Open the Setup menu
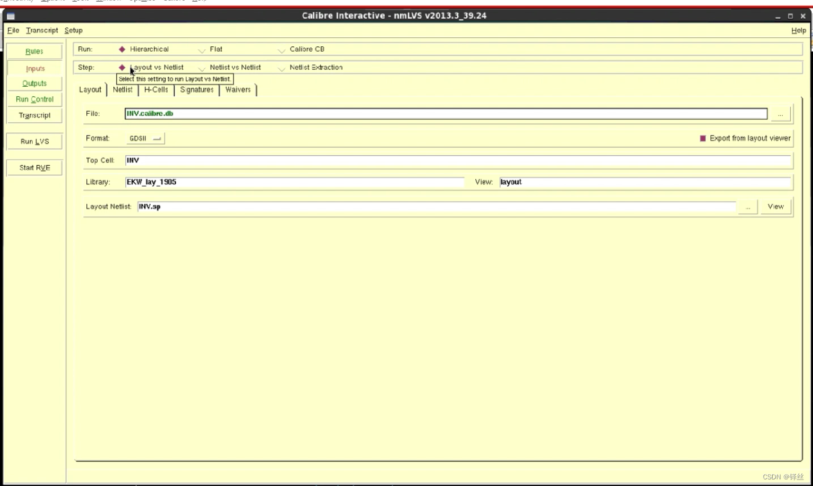The width and height of the screenshot is (813, 486). (74, 30)
